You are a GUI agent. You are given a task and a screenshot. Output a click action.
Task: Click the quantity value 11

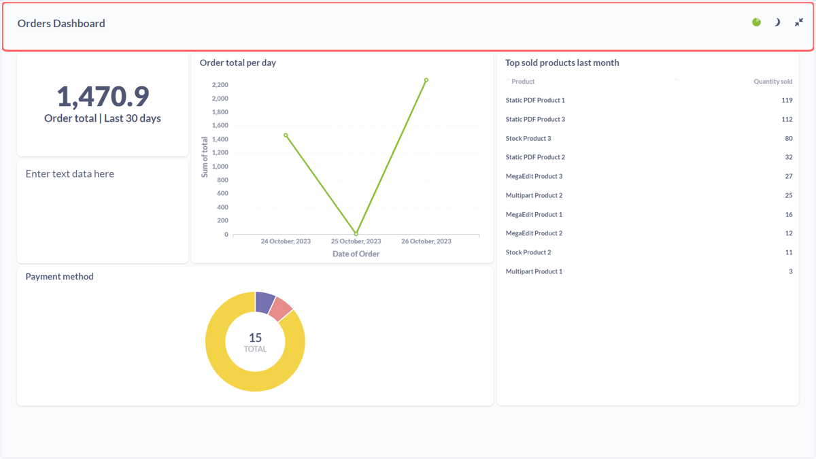click(x=789, y=252)
